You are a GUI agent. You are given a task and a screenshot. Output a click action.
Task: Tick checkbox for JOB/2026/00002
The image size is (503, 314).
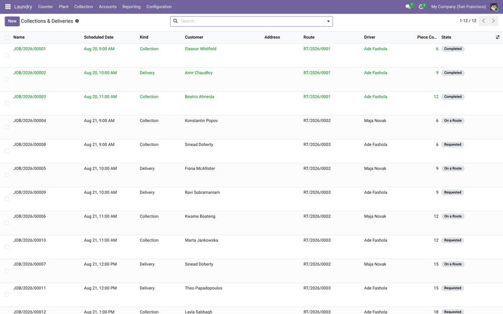(x=7, y=79)
